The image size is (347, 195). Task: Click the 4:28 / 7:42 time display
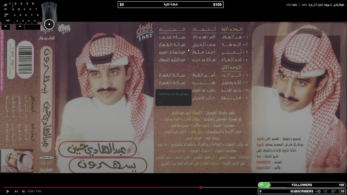coord(34,191)
